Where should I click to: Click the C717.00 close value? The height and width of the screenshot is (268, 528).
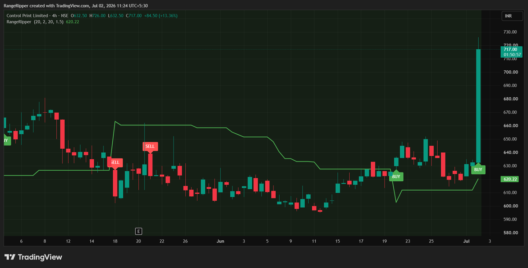click(134, 16)
